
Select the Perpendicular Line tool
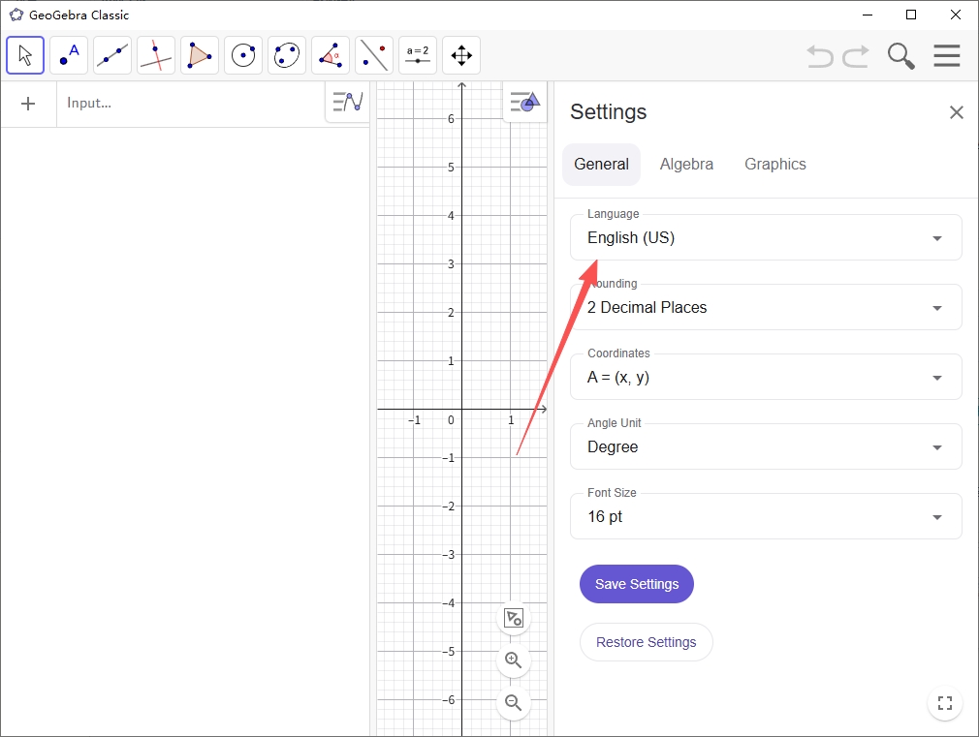(156, 55)
